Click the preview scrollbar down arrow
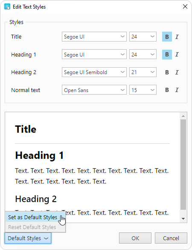 pos(183,219)
